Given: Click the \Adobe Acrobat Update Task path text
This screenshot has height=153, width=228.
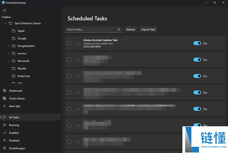Looking at the screenshot, I should pos(98,43).
